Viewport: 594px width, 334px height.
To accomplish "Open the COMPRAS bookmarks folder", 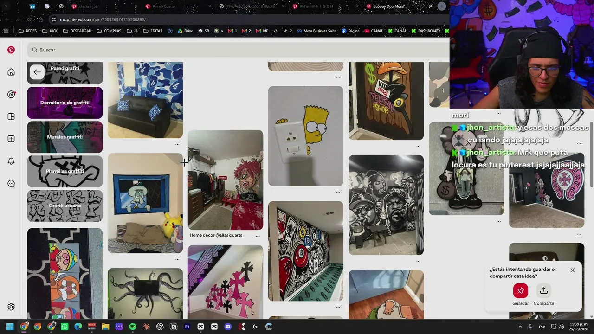I will pyautogui.click(x=109, y=31).
